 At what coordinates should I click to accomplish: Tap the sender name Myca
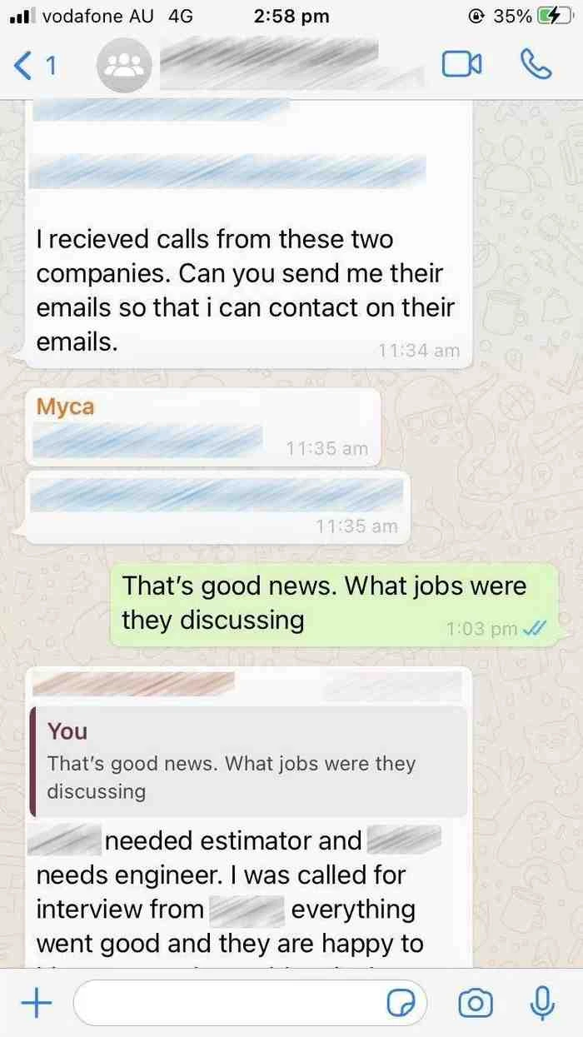65,407
